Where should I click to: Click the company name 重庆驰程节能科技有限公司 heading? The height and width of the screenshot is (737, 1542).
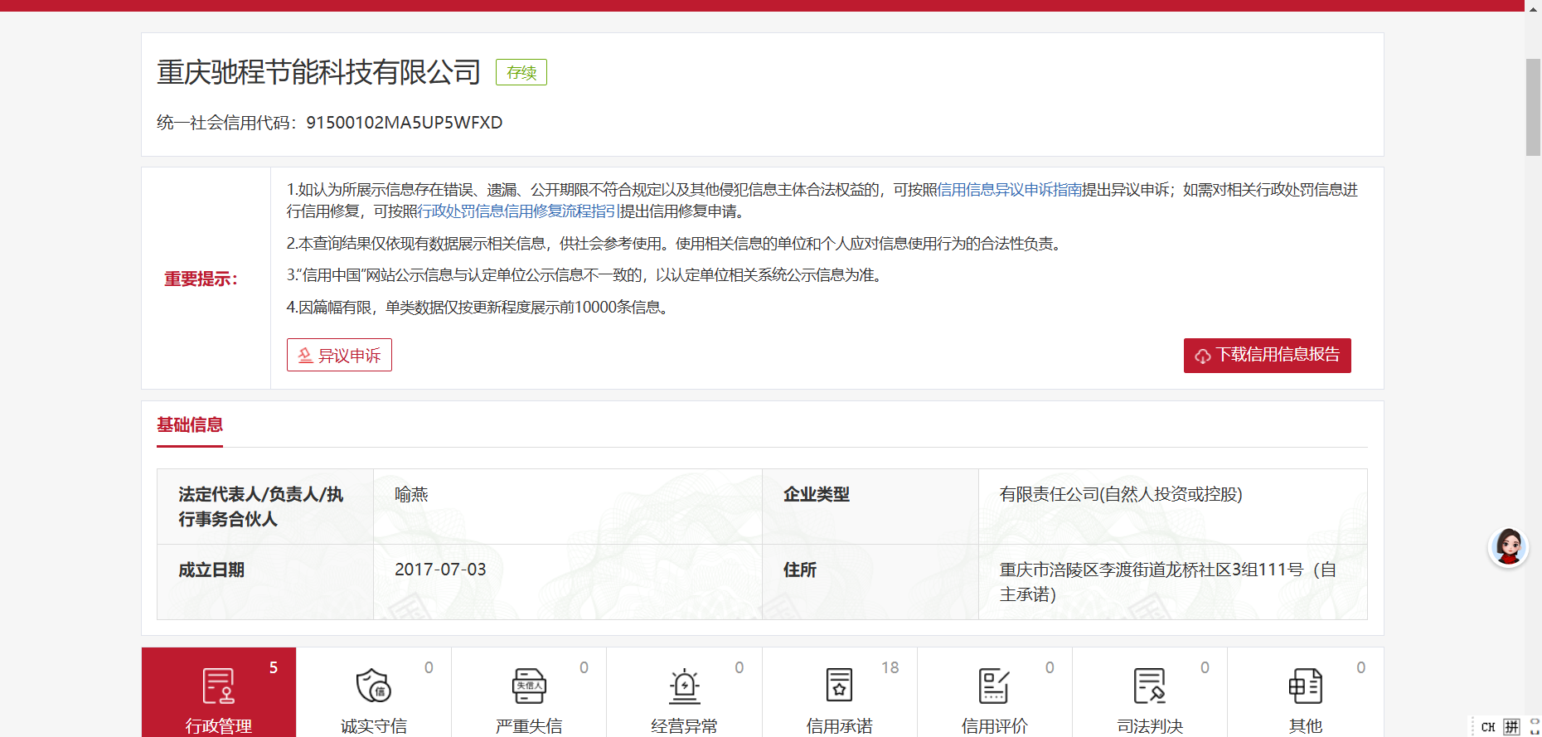coord(318,73)
